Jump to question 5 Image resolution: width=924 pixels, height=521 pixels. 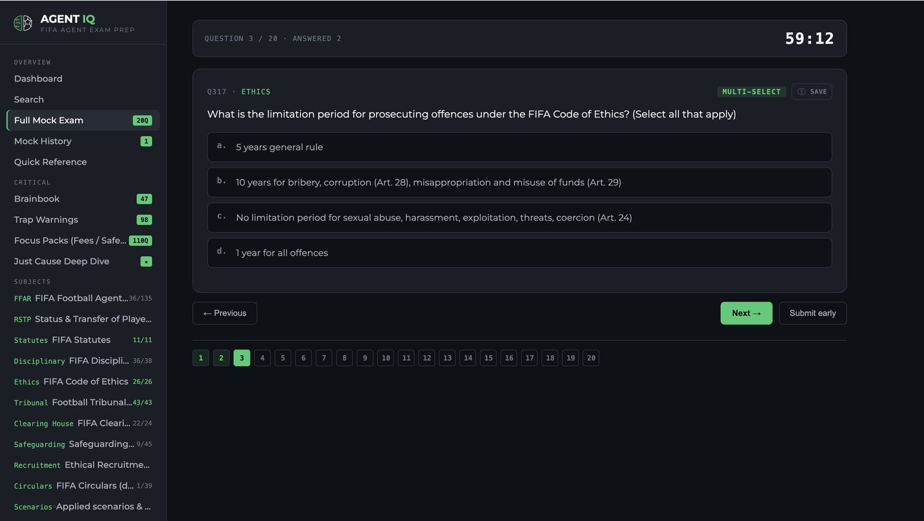(x=283, y=358)
